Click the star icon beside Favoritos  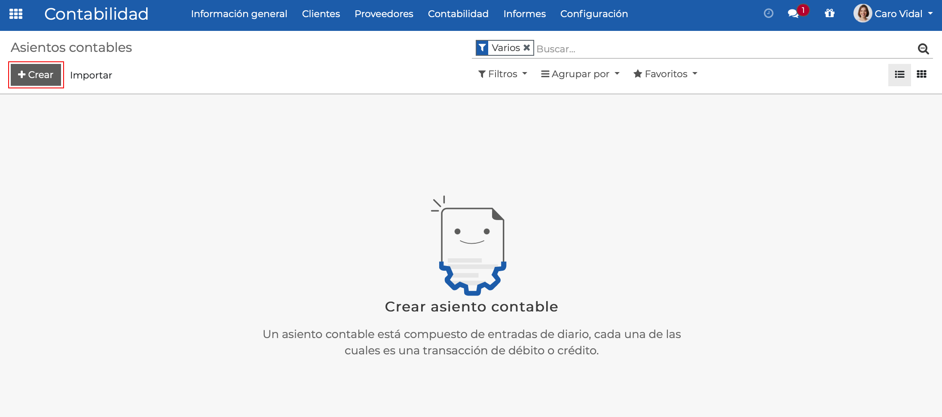pyautogui.click(x=637, y=74)
